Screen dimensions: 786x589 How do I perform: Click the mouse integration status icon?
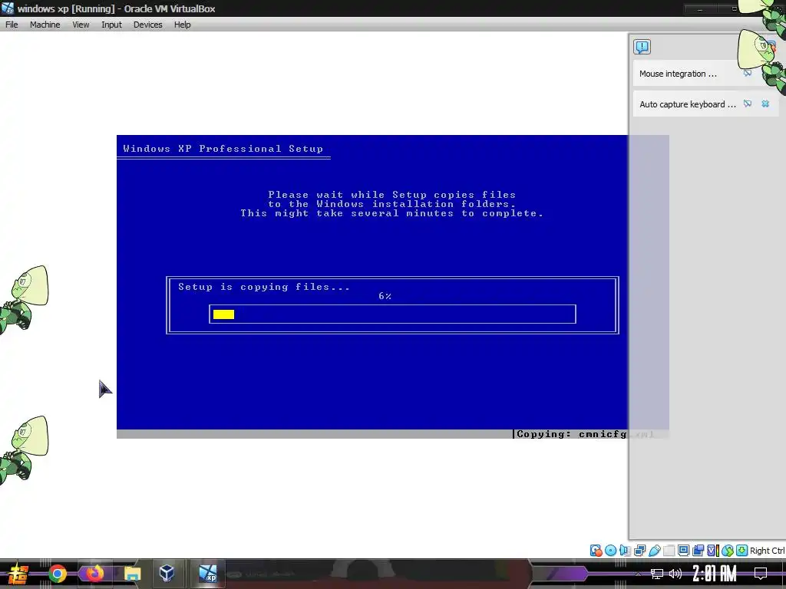coord(728,551)
